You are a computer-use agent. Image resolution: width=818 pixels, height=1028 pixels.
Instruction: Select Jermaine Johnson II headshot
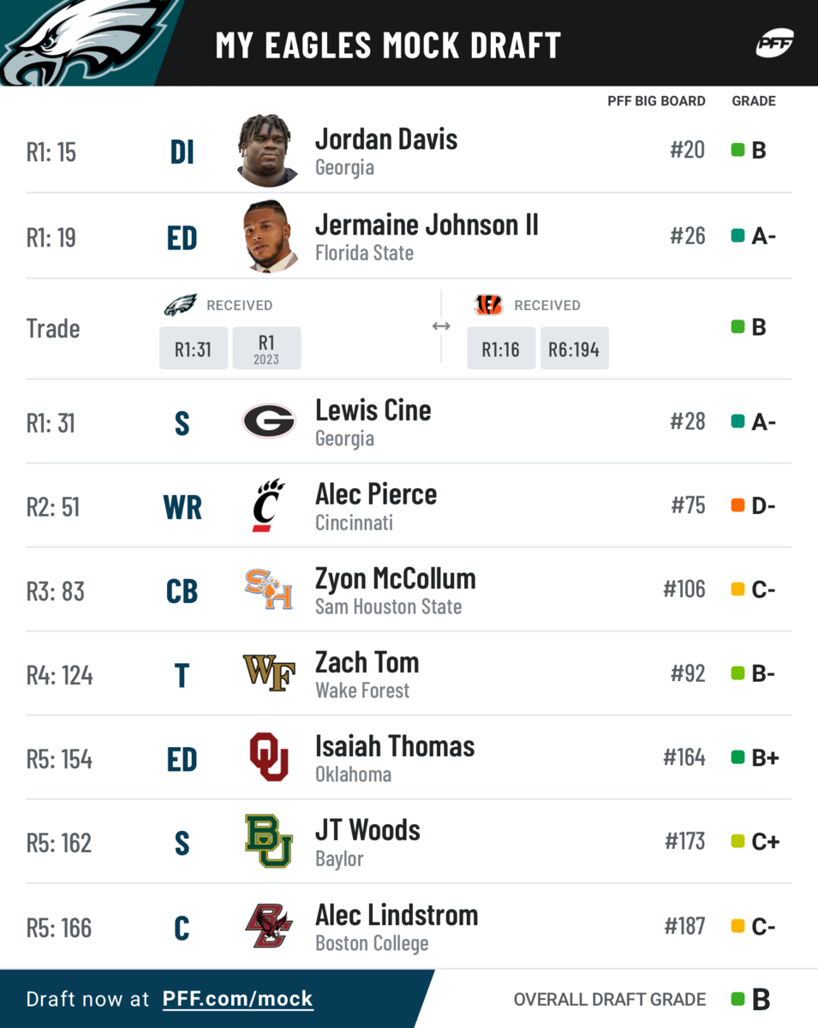(269, 236)
